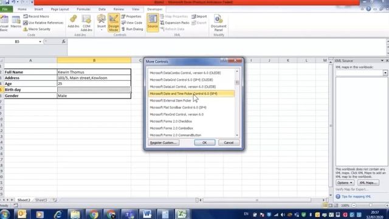Open the Windows Start menu
The image size is (389, 219).
tap(5, 214)
